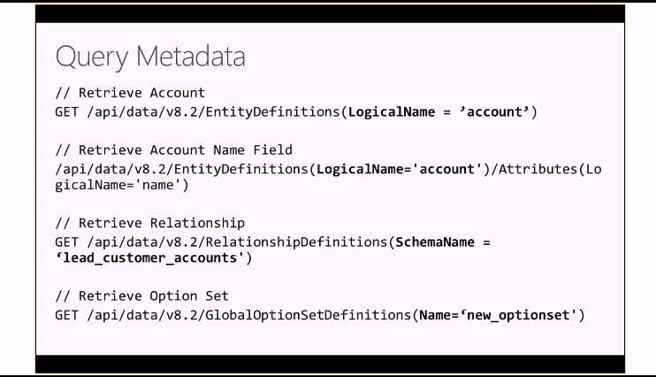Screen dimensions: 656x377
Task: Select "GlobalOptionSetDefinitions" in the URL
Action: 309,315
